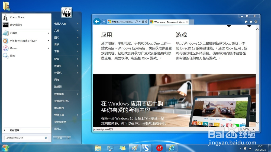Open the Internet Explorer tools gear

click(x=256, y=22)
